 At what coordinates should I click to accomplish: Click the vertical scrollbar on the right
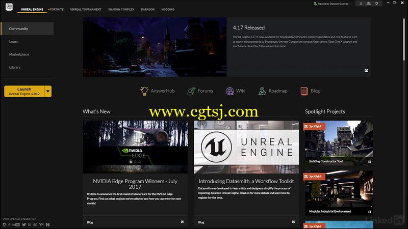click(x=404, y=39)
